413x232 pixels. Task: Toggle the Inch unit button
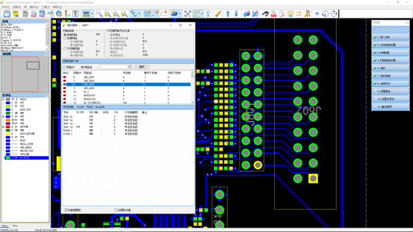click(x=86, y=14)
